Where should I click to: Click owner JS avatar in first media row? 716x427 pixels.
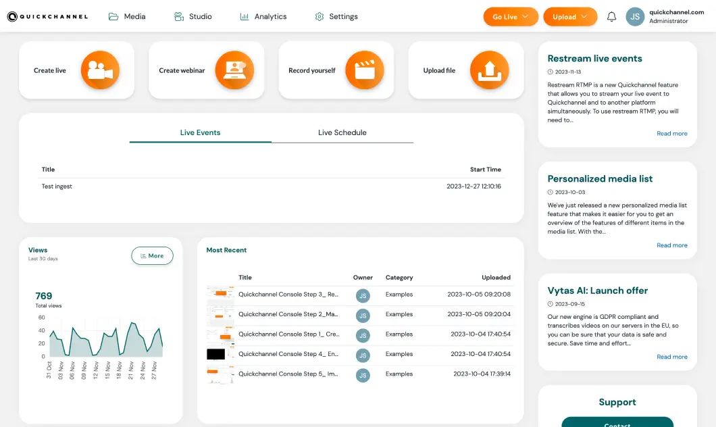tap(363, 295)
